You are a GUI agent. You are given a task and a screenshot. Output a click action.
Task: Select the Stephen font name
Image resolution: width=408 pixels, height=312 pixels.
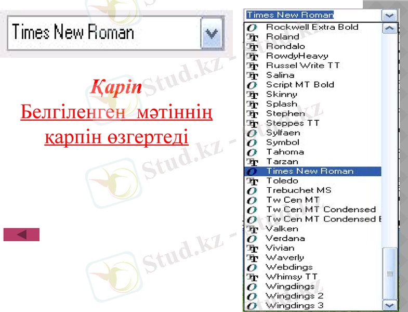[x=285, y=114]
